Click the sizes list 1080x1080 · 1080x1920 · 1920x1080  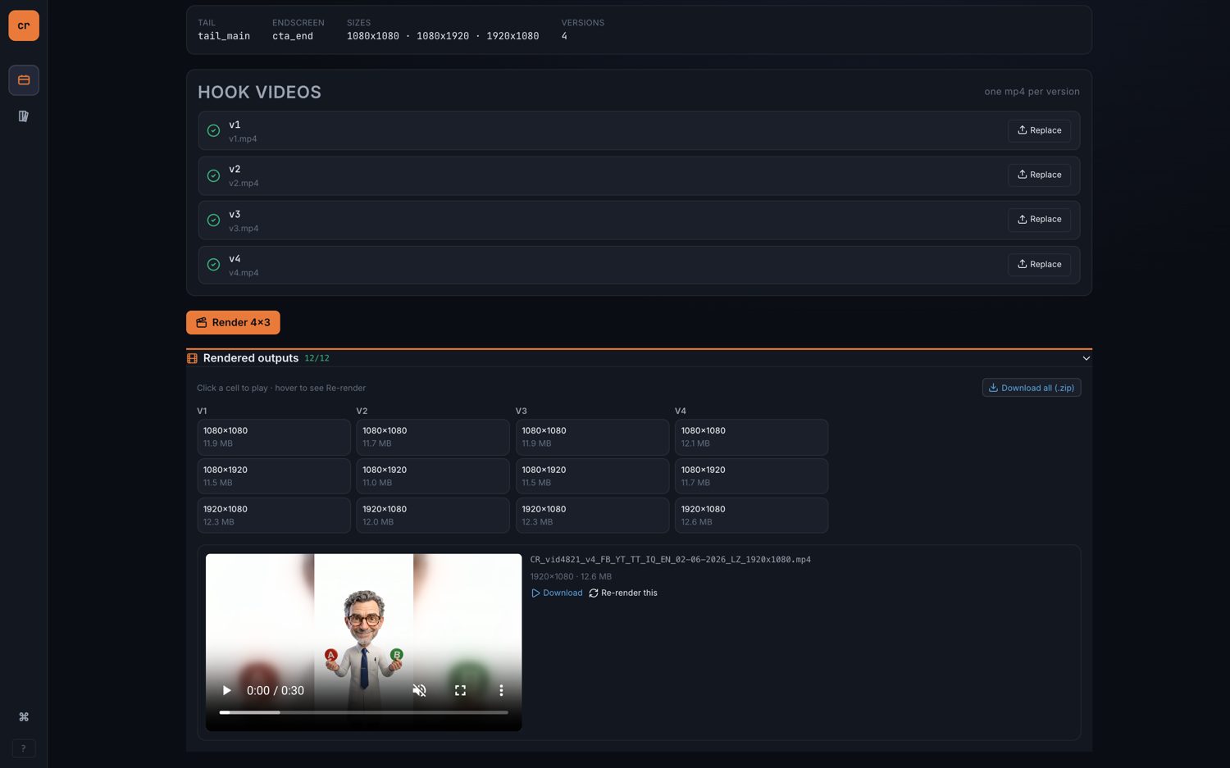[x=443, y=36]
